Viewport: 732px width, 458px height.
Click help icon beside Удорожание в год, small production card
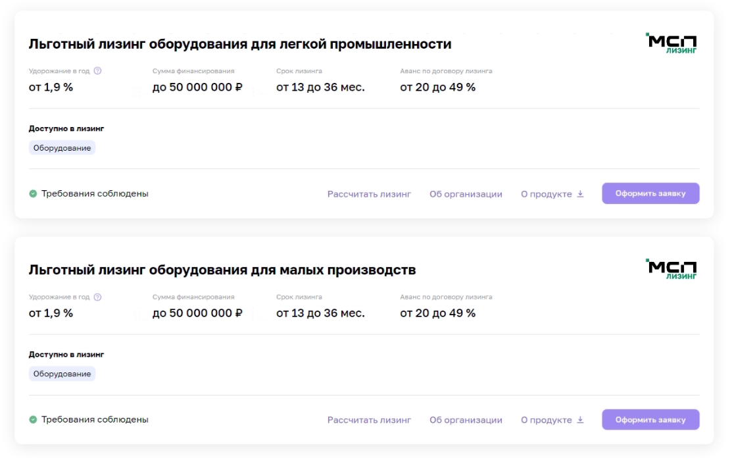click(98, 297)
